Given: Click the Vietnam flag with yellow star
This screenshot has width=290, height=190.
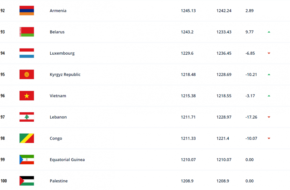Looking at the screenshot, I should click(27, 96).
